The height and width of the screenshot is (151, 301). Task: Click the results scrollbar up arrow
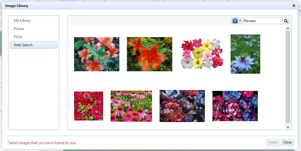tap(288, 28)
